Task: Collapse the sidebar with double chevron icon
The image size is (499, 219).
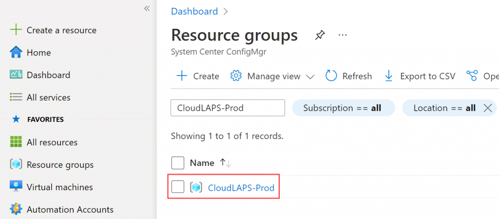Action: 147,9
